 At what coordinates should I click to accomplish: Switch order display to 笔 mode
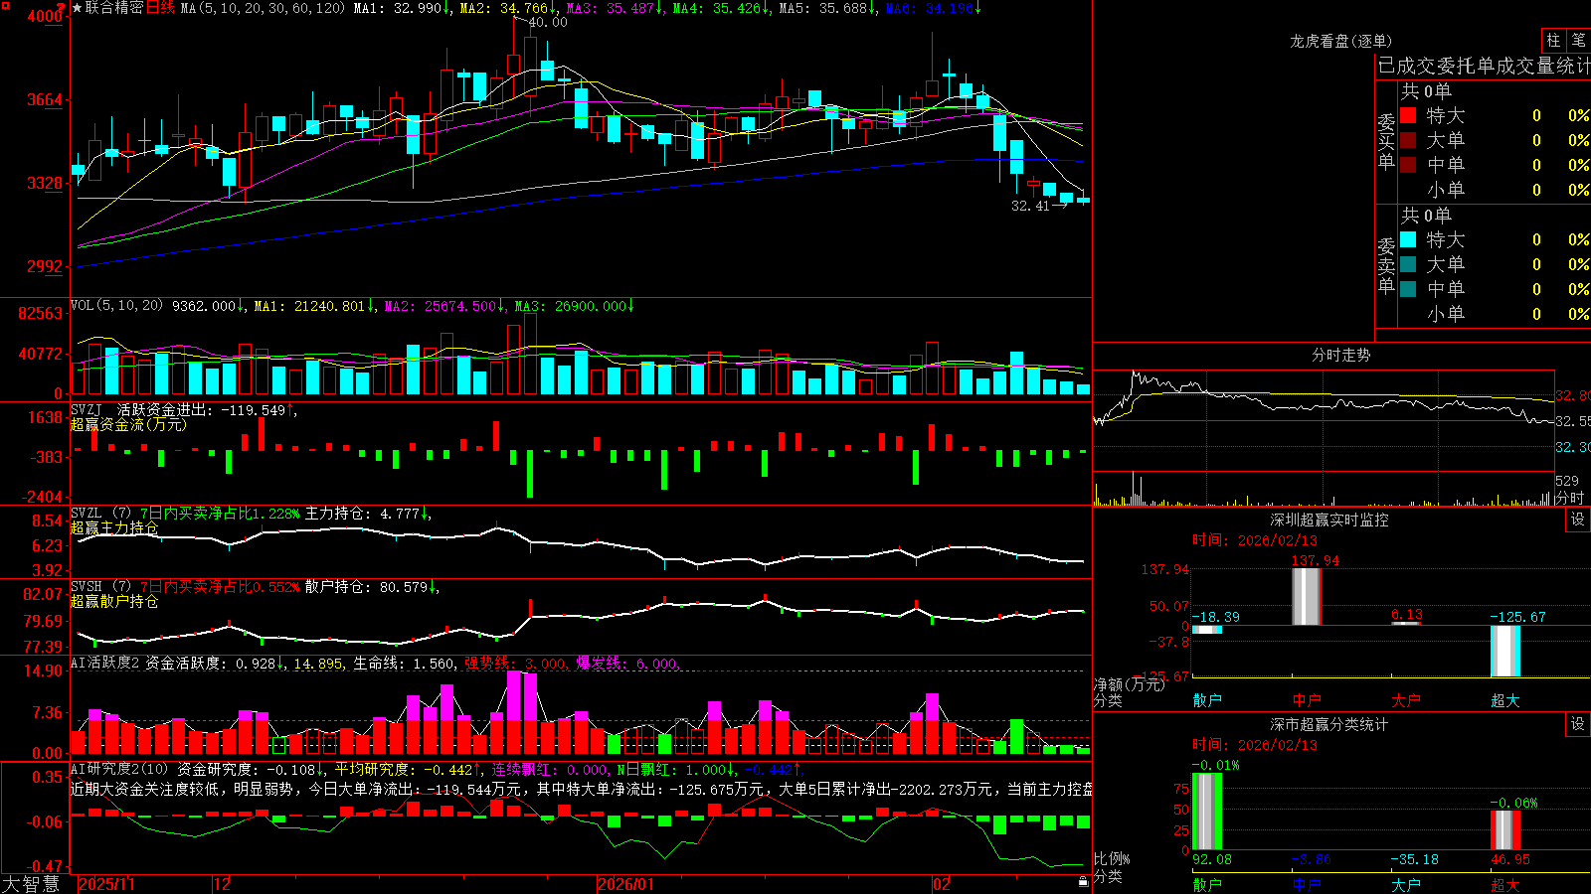(x=1578, y=40)
